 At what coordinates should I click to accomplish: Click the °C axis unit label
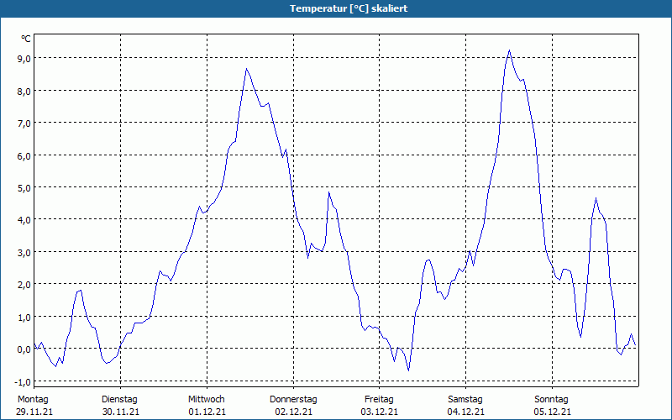click(26, 39)
